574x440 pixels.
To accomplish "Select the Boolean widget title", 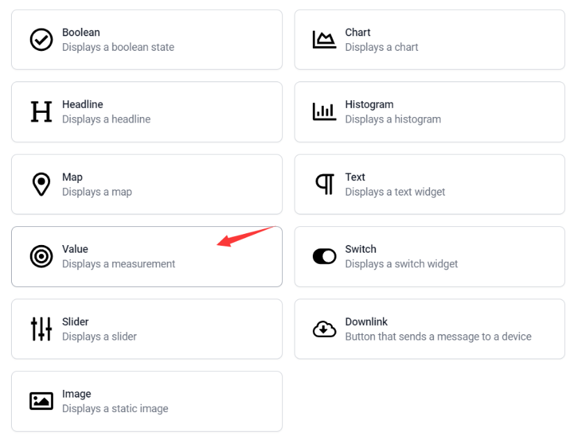I will pos(81,32).
